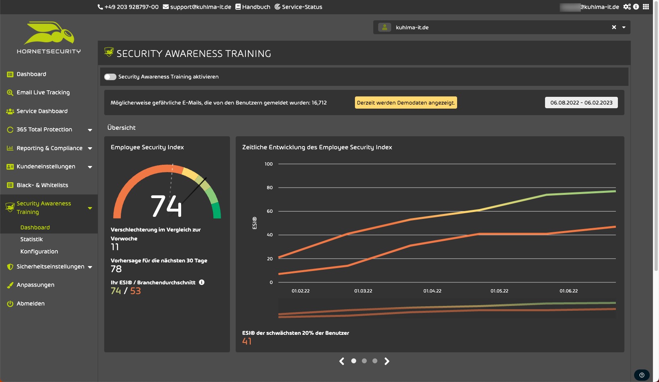This screenshot has width=659, height=382.
Task: Click the phone icon in top bar
Action: (x=100, y=7)
